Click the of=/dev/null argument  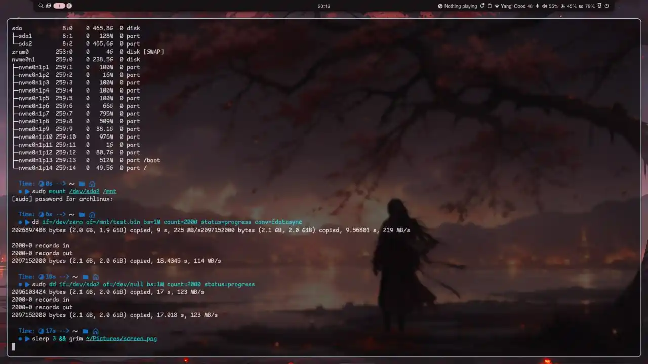click(123, 284)
